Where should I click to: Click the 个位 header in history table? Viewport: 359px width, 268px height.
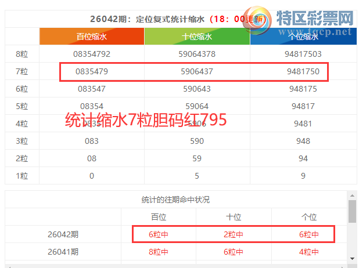pos(309,217)
